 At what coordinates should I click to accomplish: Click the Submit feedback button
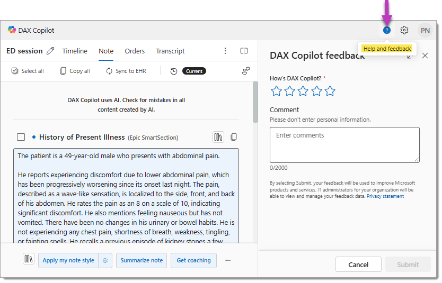tap(408, 264)
